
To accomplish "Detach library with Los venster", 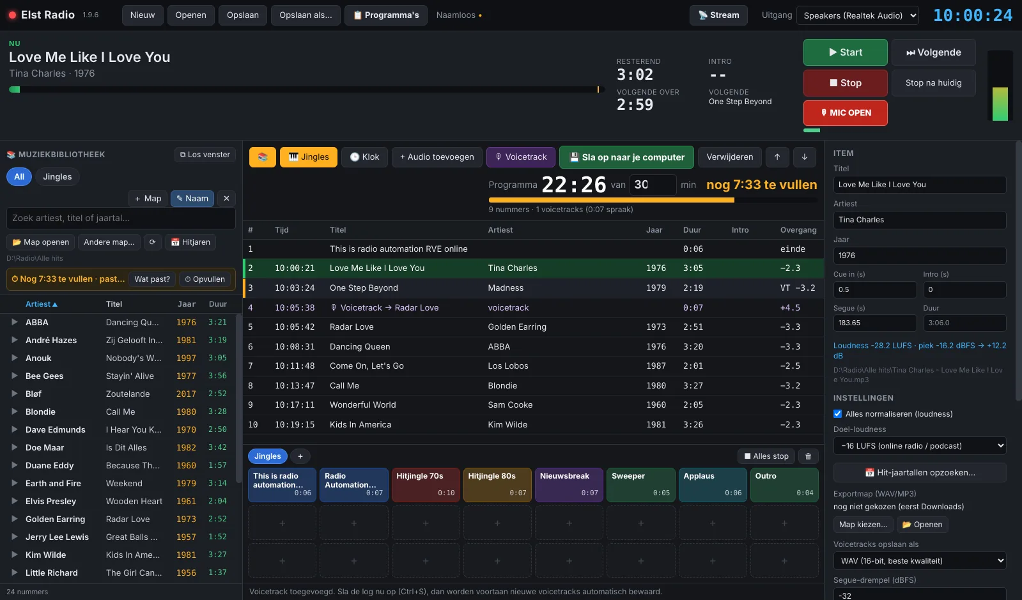I will pos(205,155).
